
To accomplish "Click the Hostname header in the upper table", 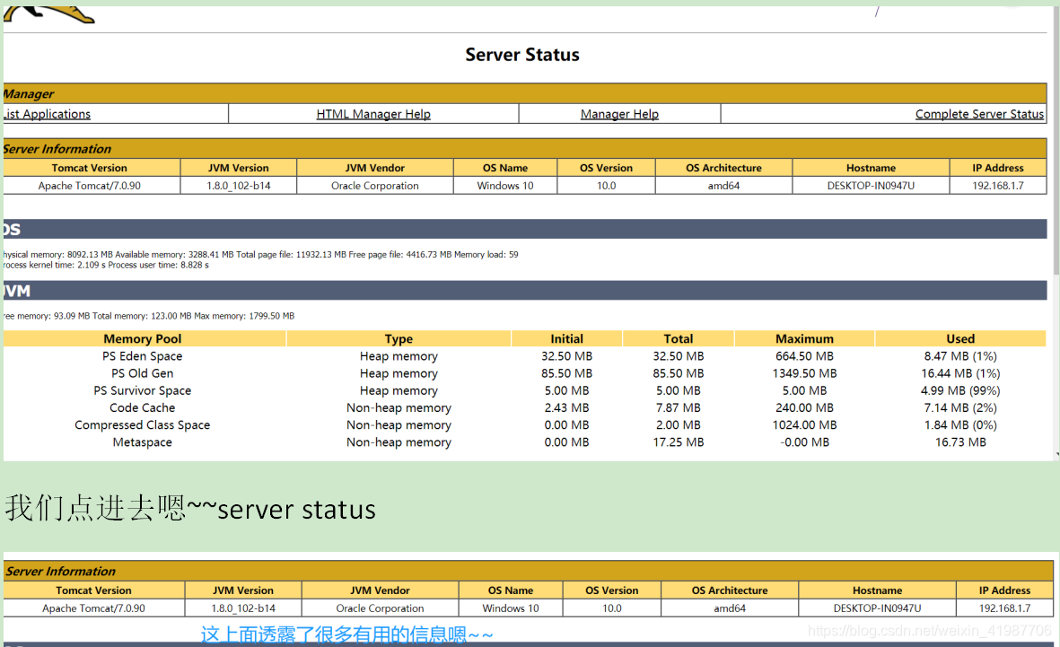I will pyautogui.click(x=871, y=168).
